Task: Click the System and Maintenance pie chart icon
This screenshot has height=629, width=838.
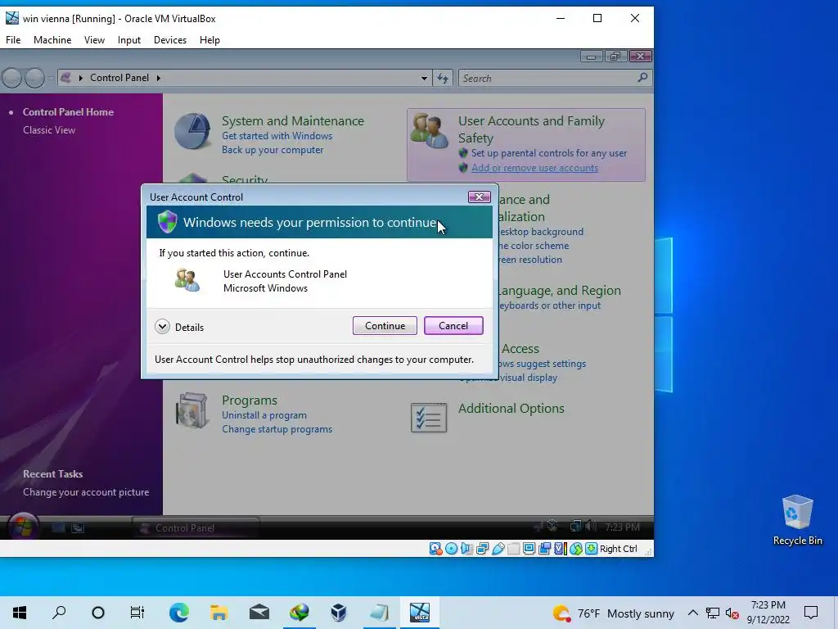Action: coord(192,131)
